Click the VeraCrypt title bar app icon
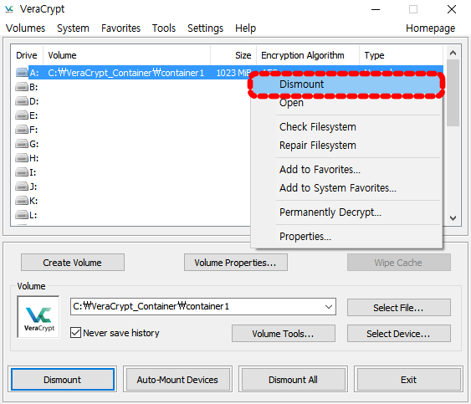Viewport: 471px width, 404px height. coord(9,9)
